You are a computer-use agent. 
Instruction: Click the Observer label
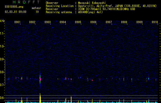pyautogui.click(x=52, y=3)
